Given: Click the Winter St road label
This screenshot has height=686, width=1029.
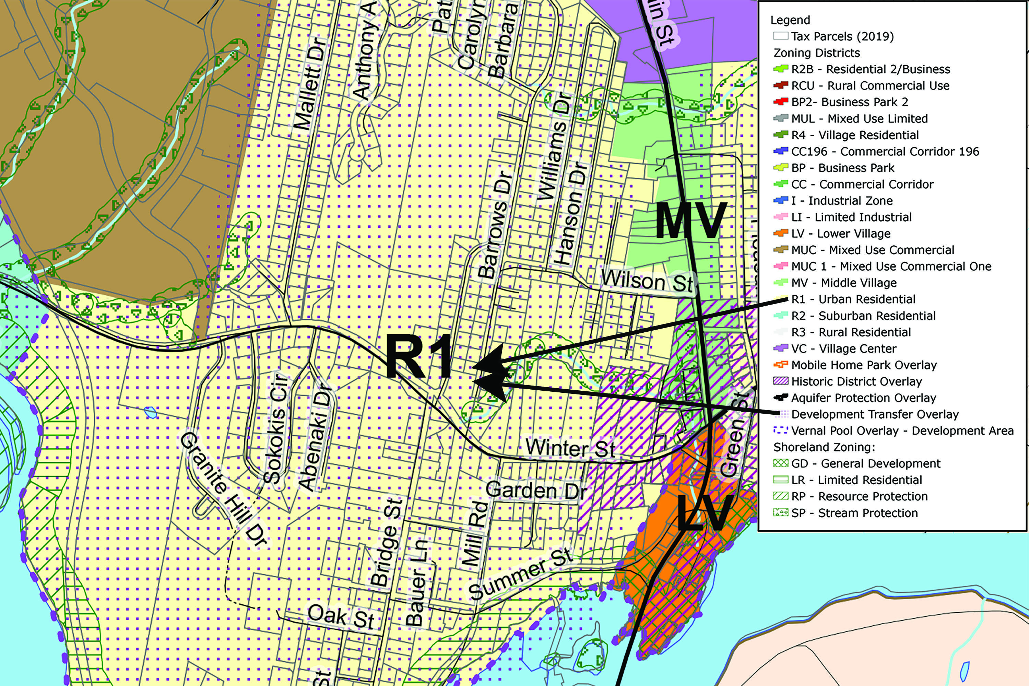Looking at the screenshot, I should [x=570, y=448].
